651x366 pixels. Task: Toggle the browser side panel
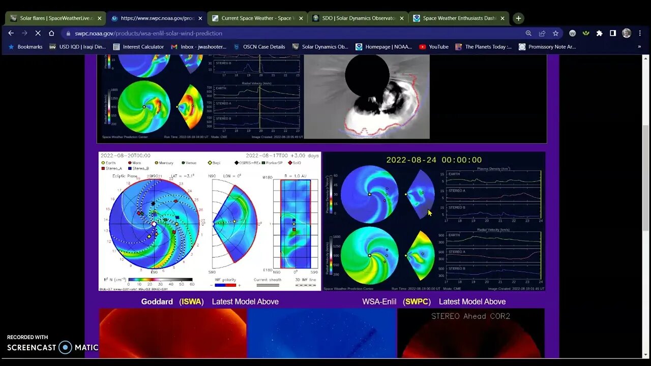pos(613,33)
